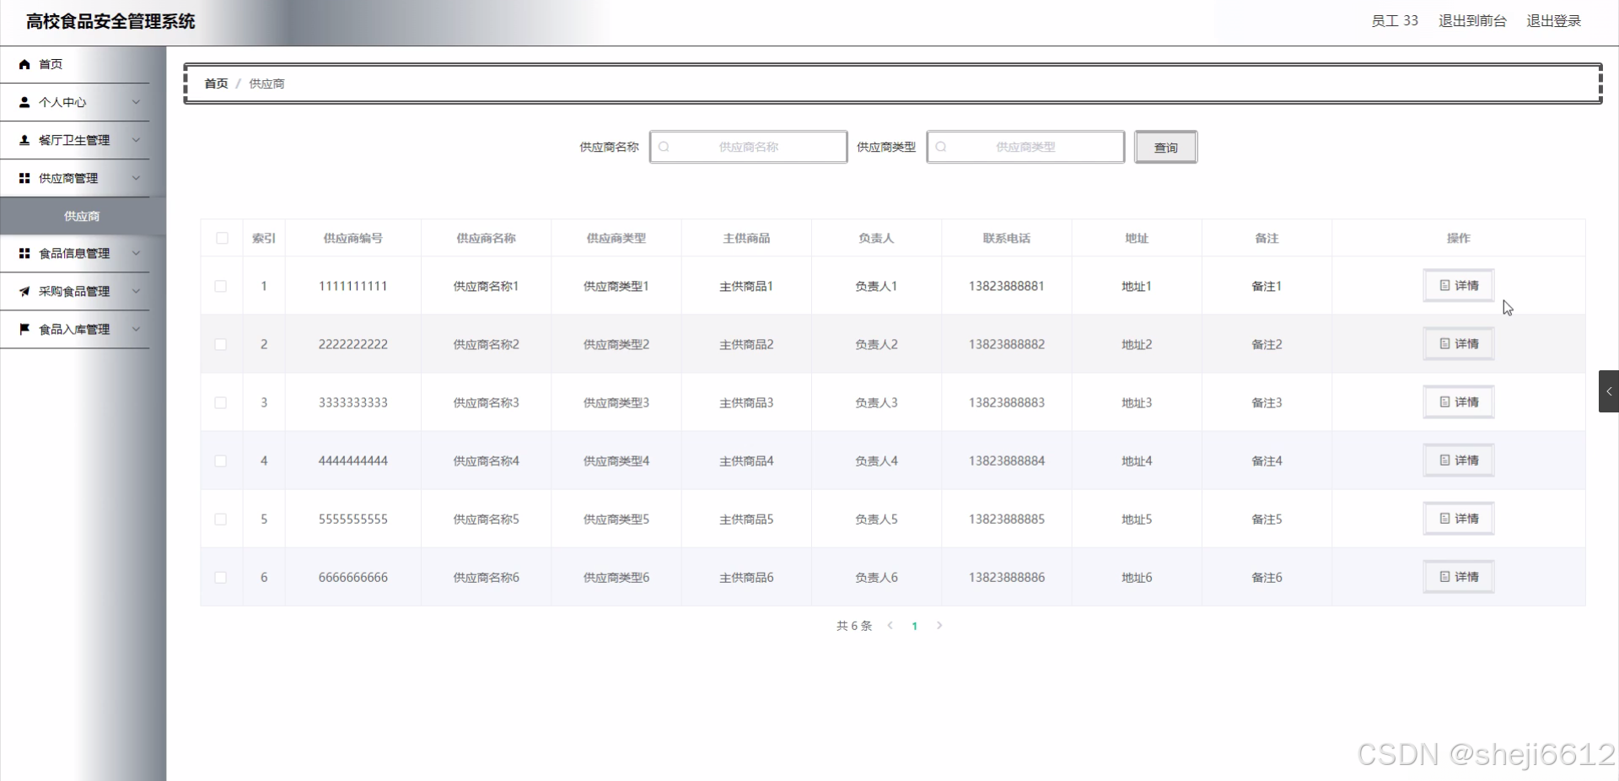Open 食品信息管理 sidebar menu

[75, 253]
